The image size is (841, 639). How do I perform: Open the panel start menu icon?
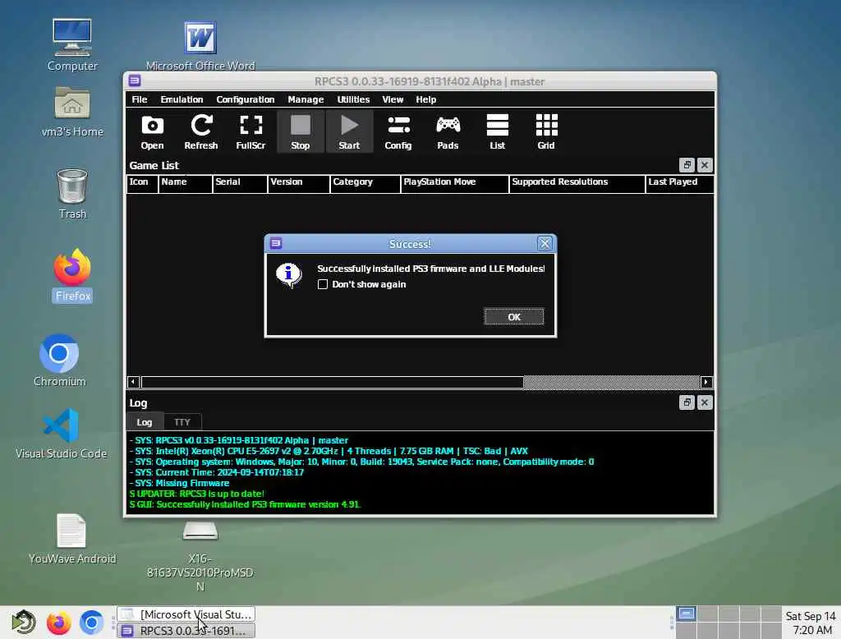click(x=23, y=623)
